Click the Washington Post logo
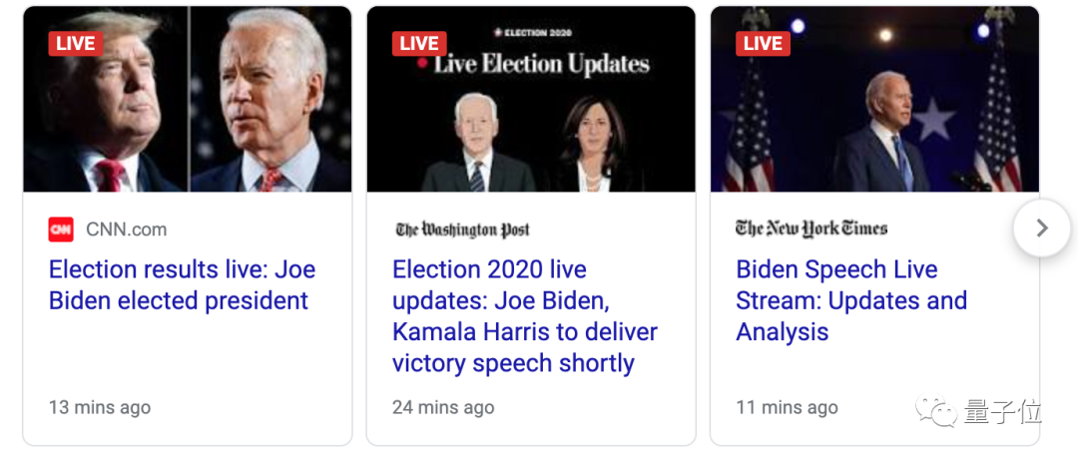1078x459 pixels. [462, 229]
